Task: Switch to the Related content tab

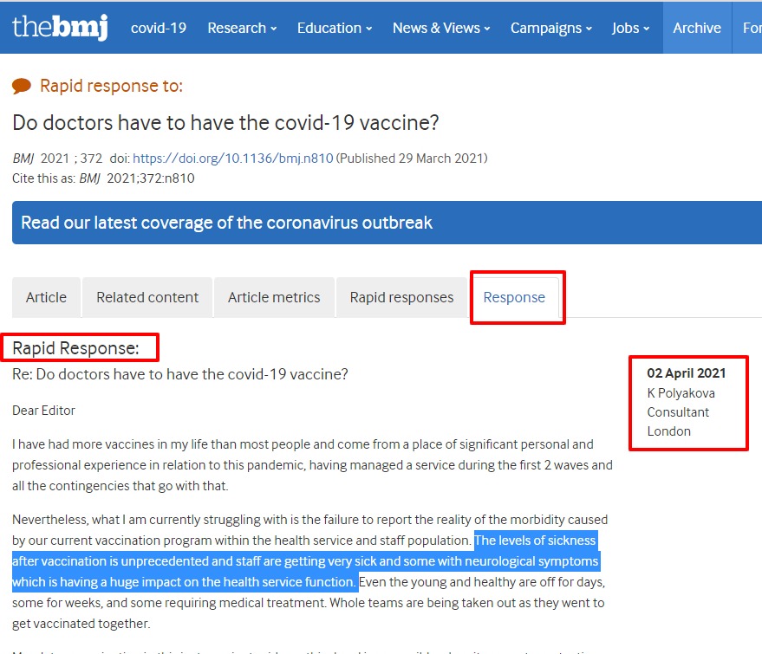Action: point(147,297)
